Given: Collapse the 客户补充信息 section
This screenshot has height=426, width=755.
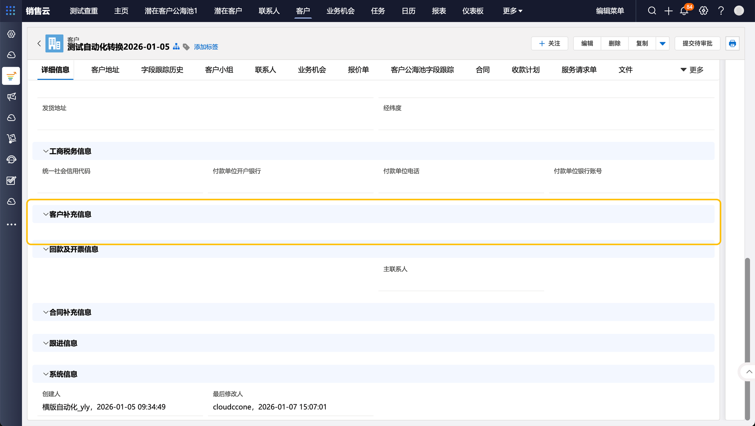Looking at the screenshot, I should point(46,215).
